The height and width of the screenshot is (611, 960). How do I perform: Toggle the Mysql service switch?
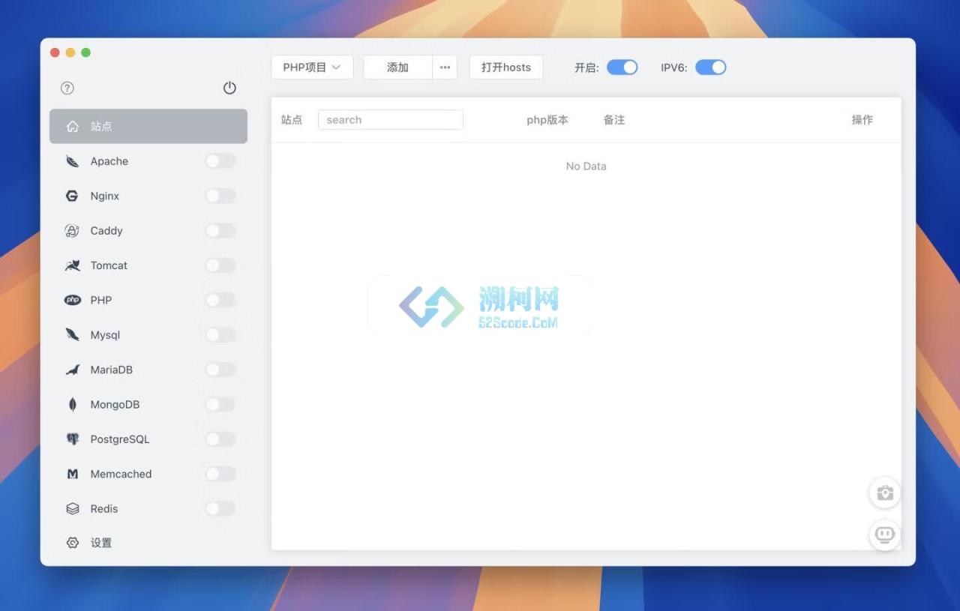[220, 335]
